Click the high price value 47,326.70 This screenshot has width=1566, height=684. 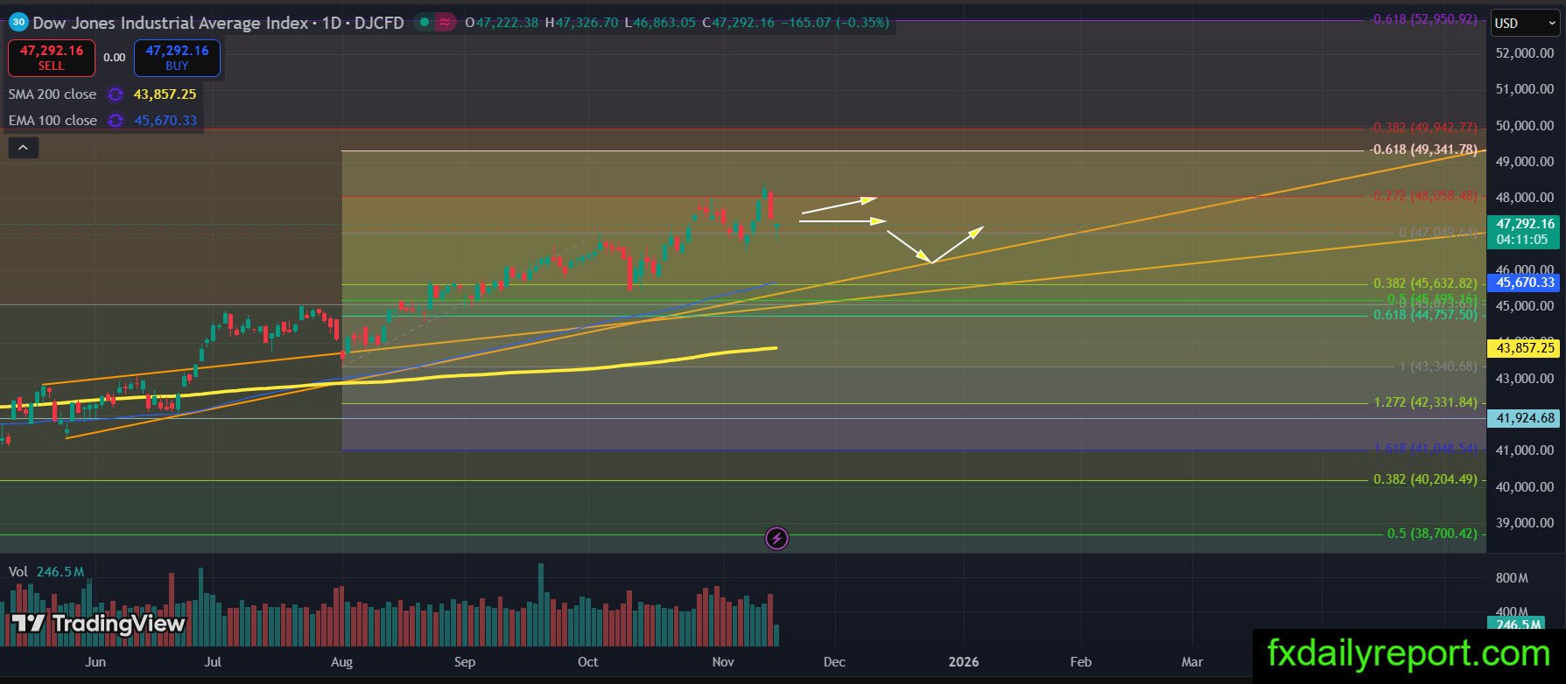[587, 23]
